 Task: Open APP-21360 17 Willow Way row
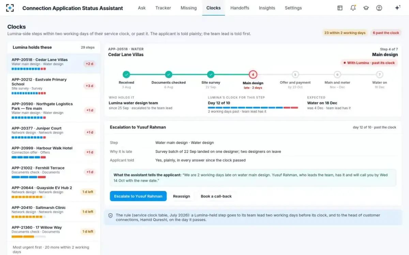(54, 232)
